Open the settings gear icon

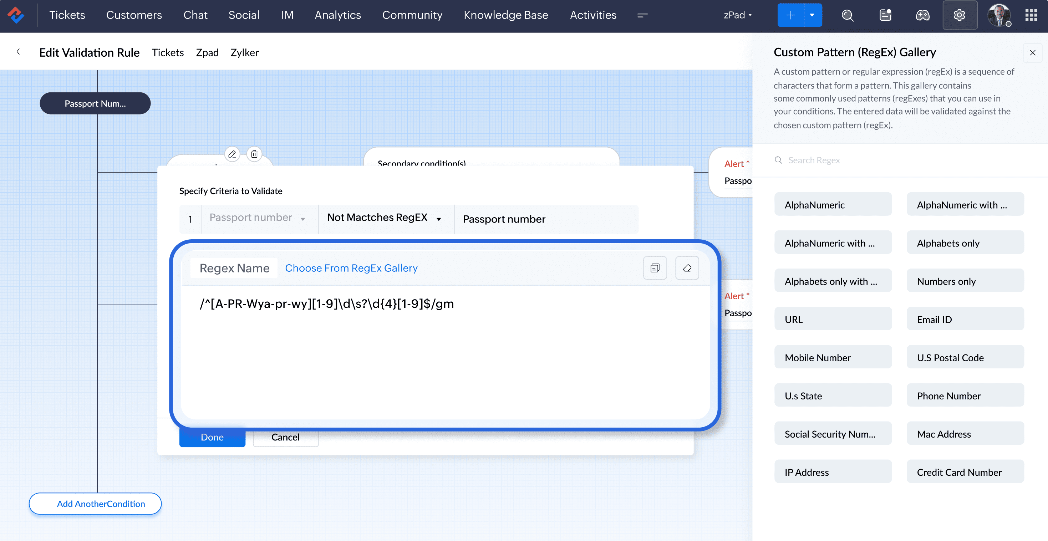coord(959,15)
